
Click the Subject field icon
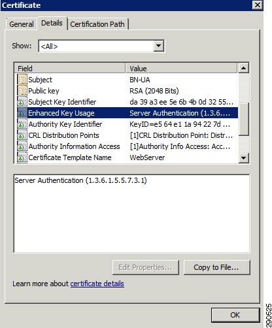[x=22, y=80]
